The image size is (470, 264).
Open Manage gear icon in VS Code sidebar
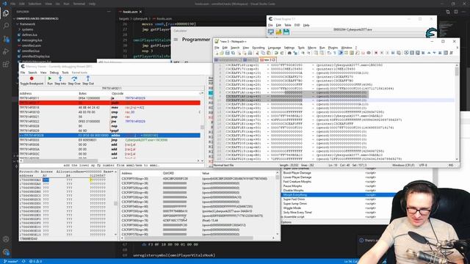[6, 252]
